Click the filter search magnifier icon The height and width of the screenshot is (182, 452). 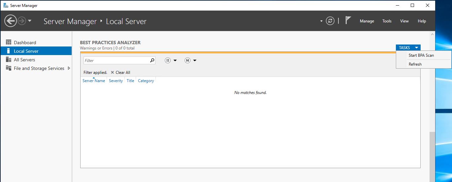(x=152, y=60)
